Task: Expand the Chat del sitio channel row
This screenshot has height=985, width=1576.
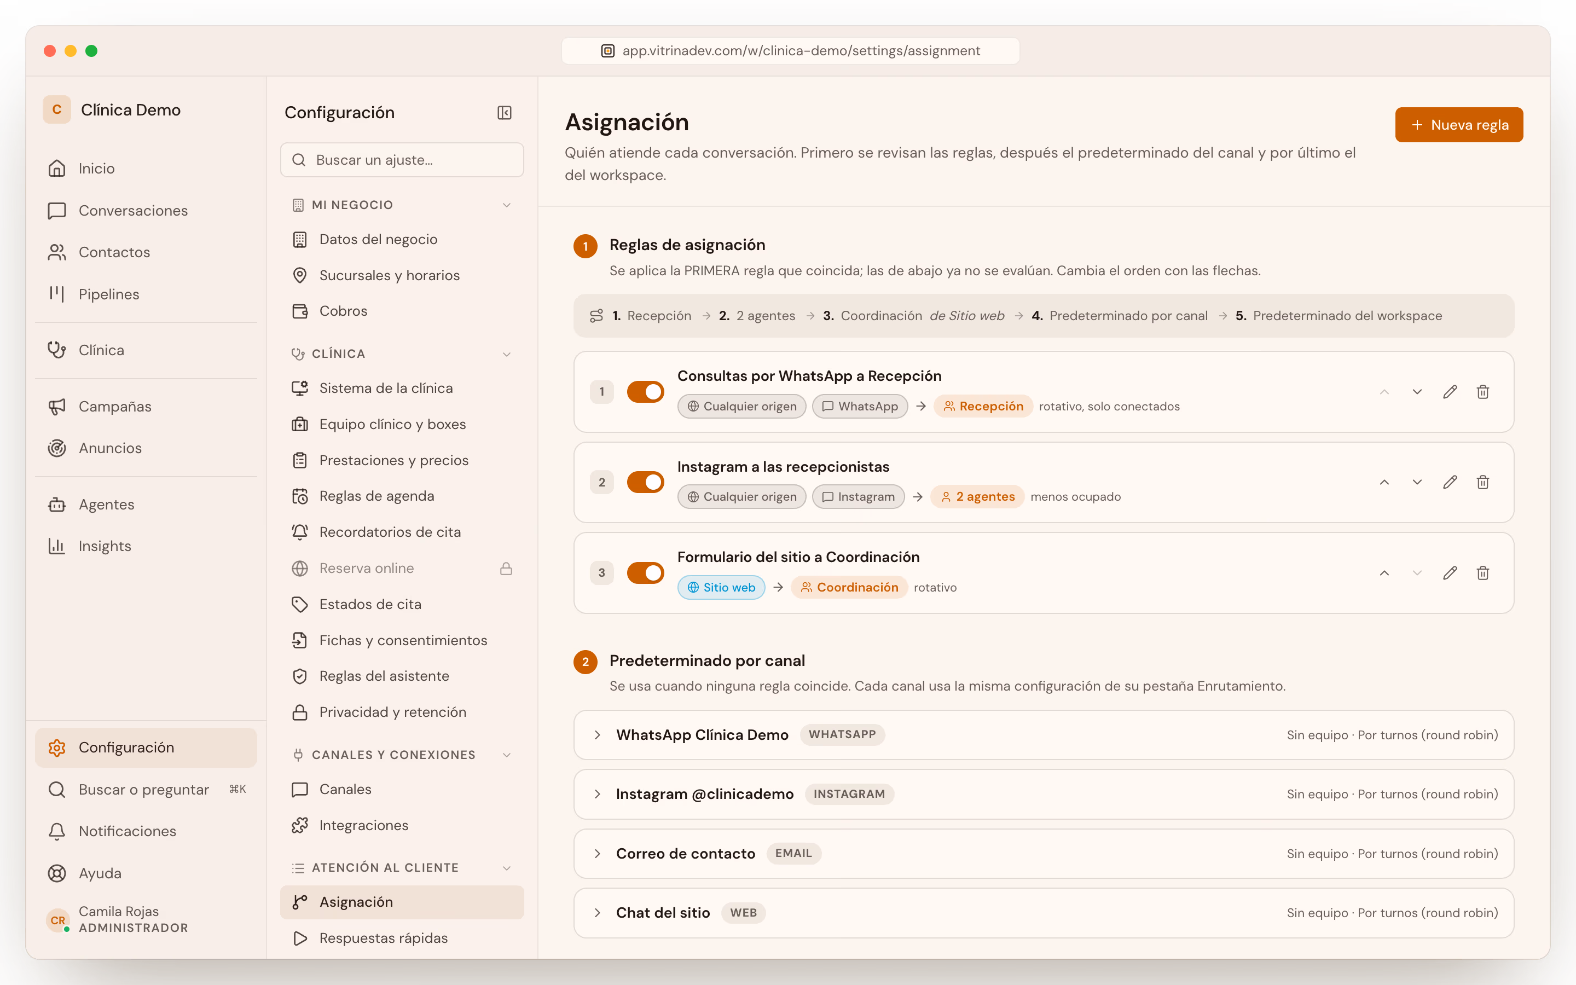Action: pyautogui.click(x=1044, y=913)
